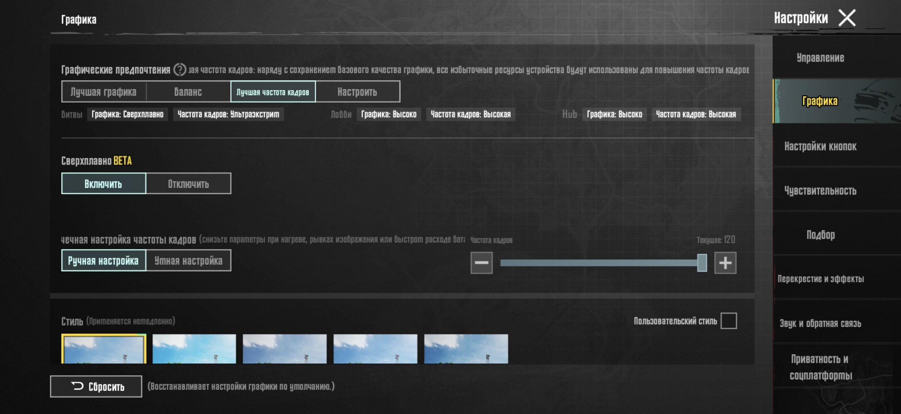Select Включить for Сверхплавно
The height and width of the screenshot is (414, 901).
point(103,184)
